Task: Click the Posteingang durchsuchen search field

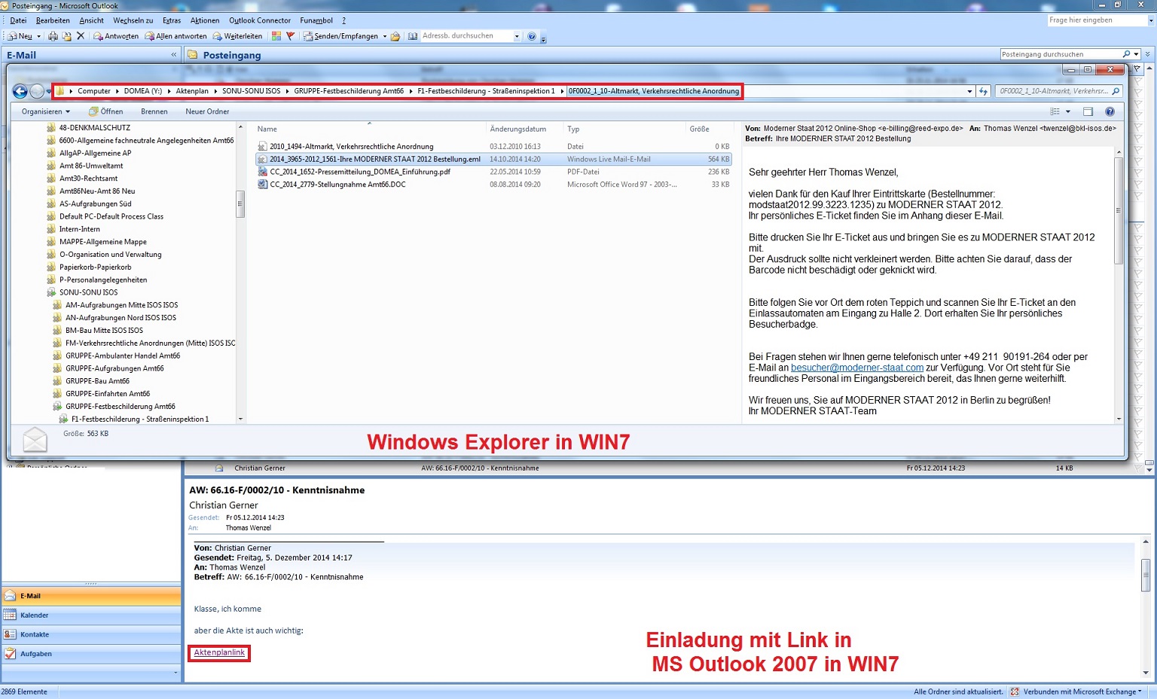Action: [1059, 54]
